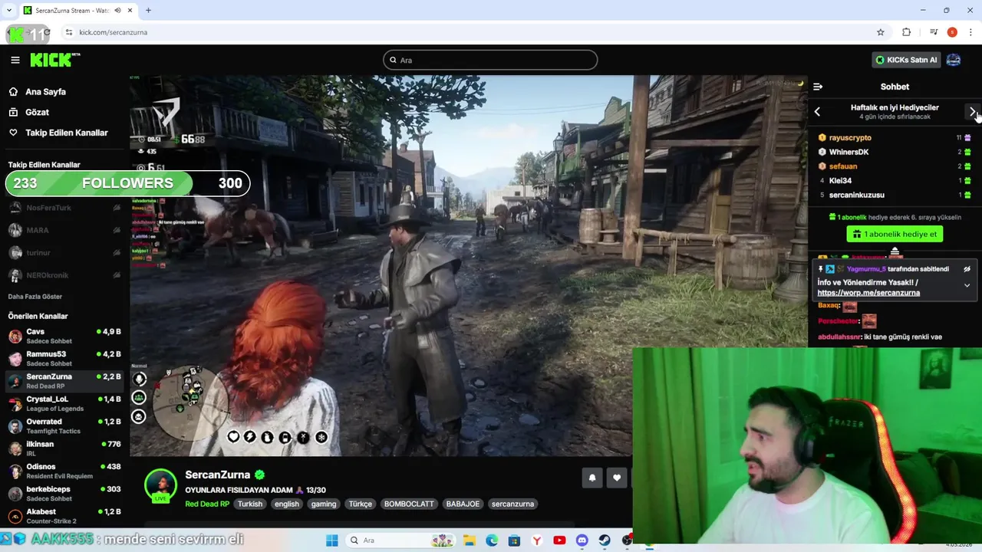
Task: Click the green KICK logo
Action: tap(54, 60)
